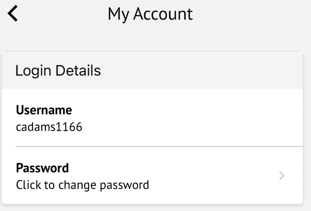Click the divider between Username and Password

coord(159,147)
